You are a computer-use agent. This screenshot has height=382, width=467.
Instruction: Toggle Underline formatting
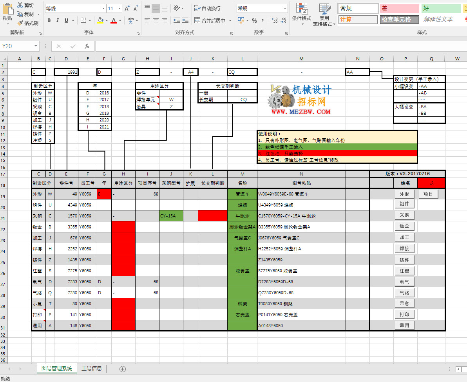[x=66, y=20]
